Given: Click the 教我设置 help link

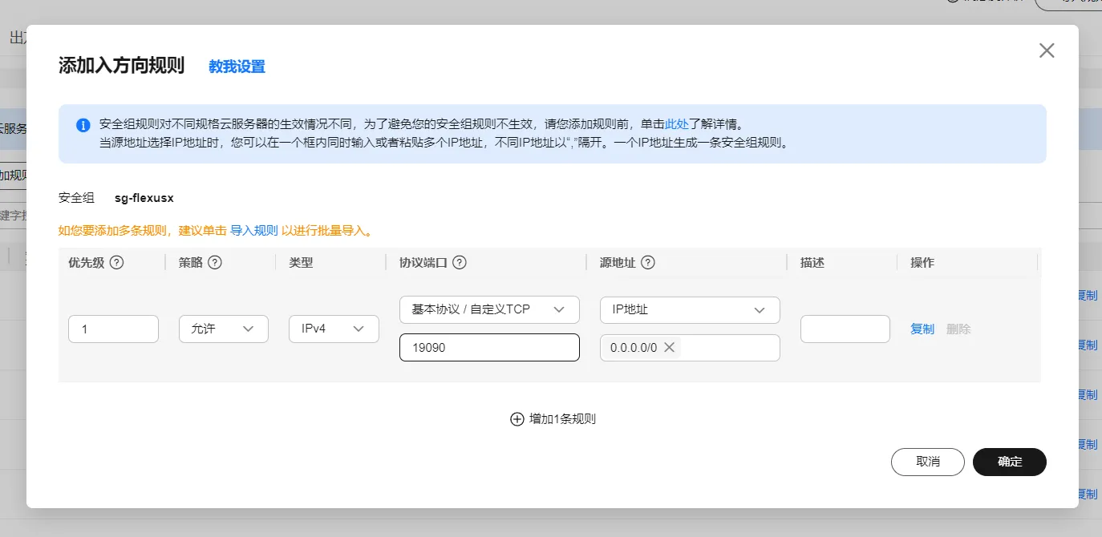Looking at the screenshot, I should [237, 67].
